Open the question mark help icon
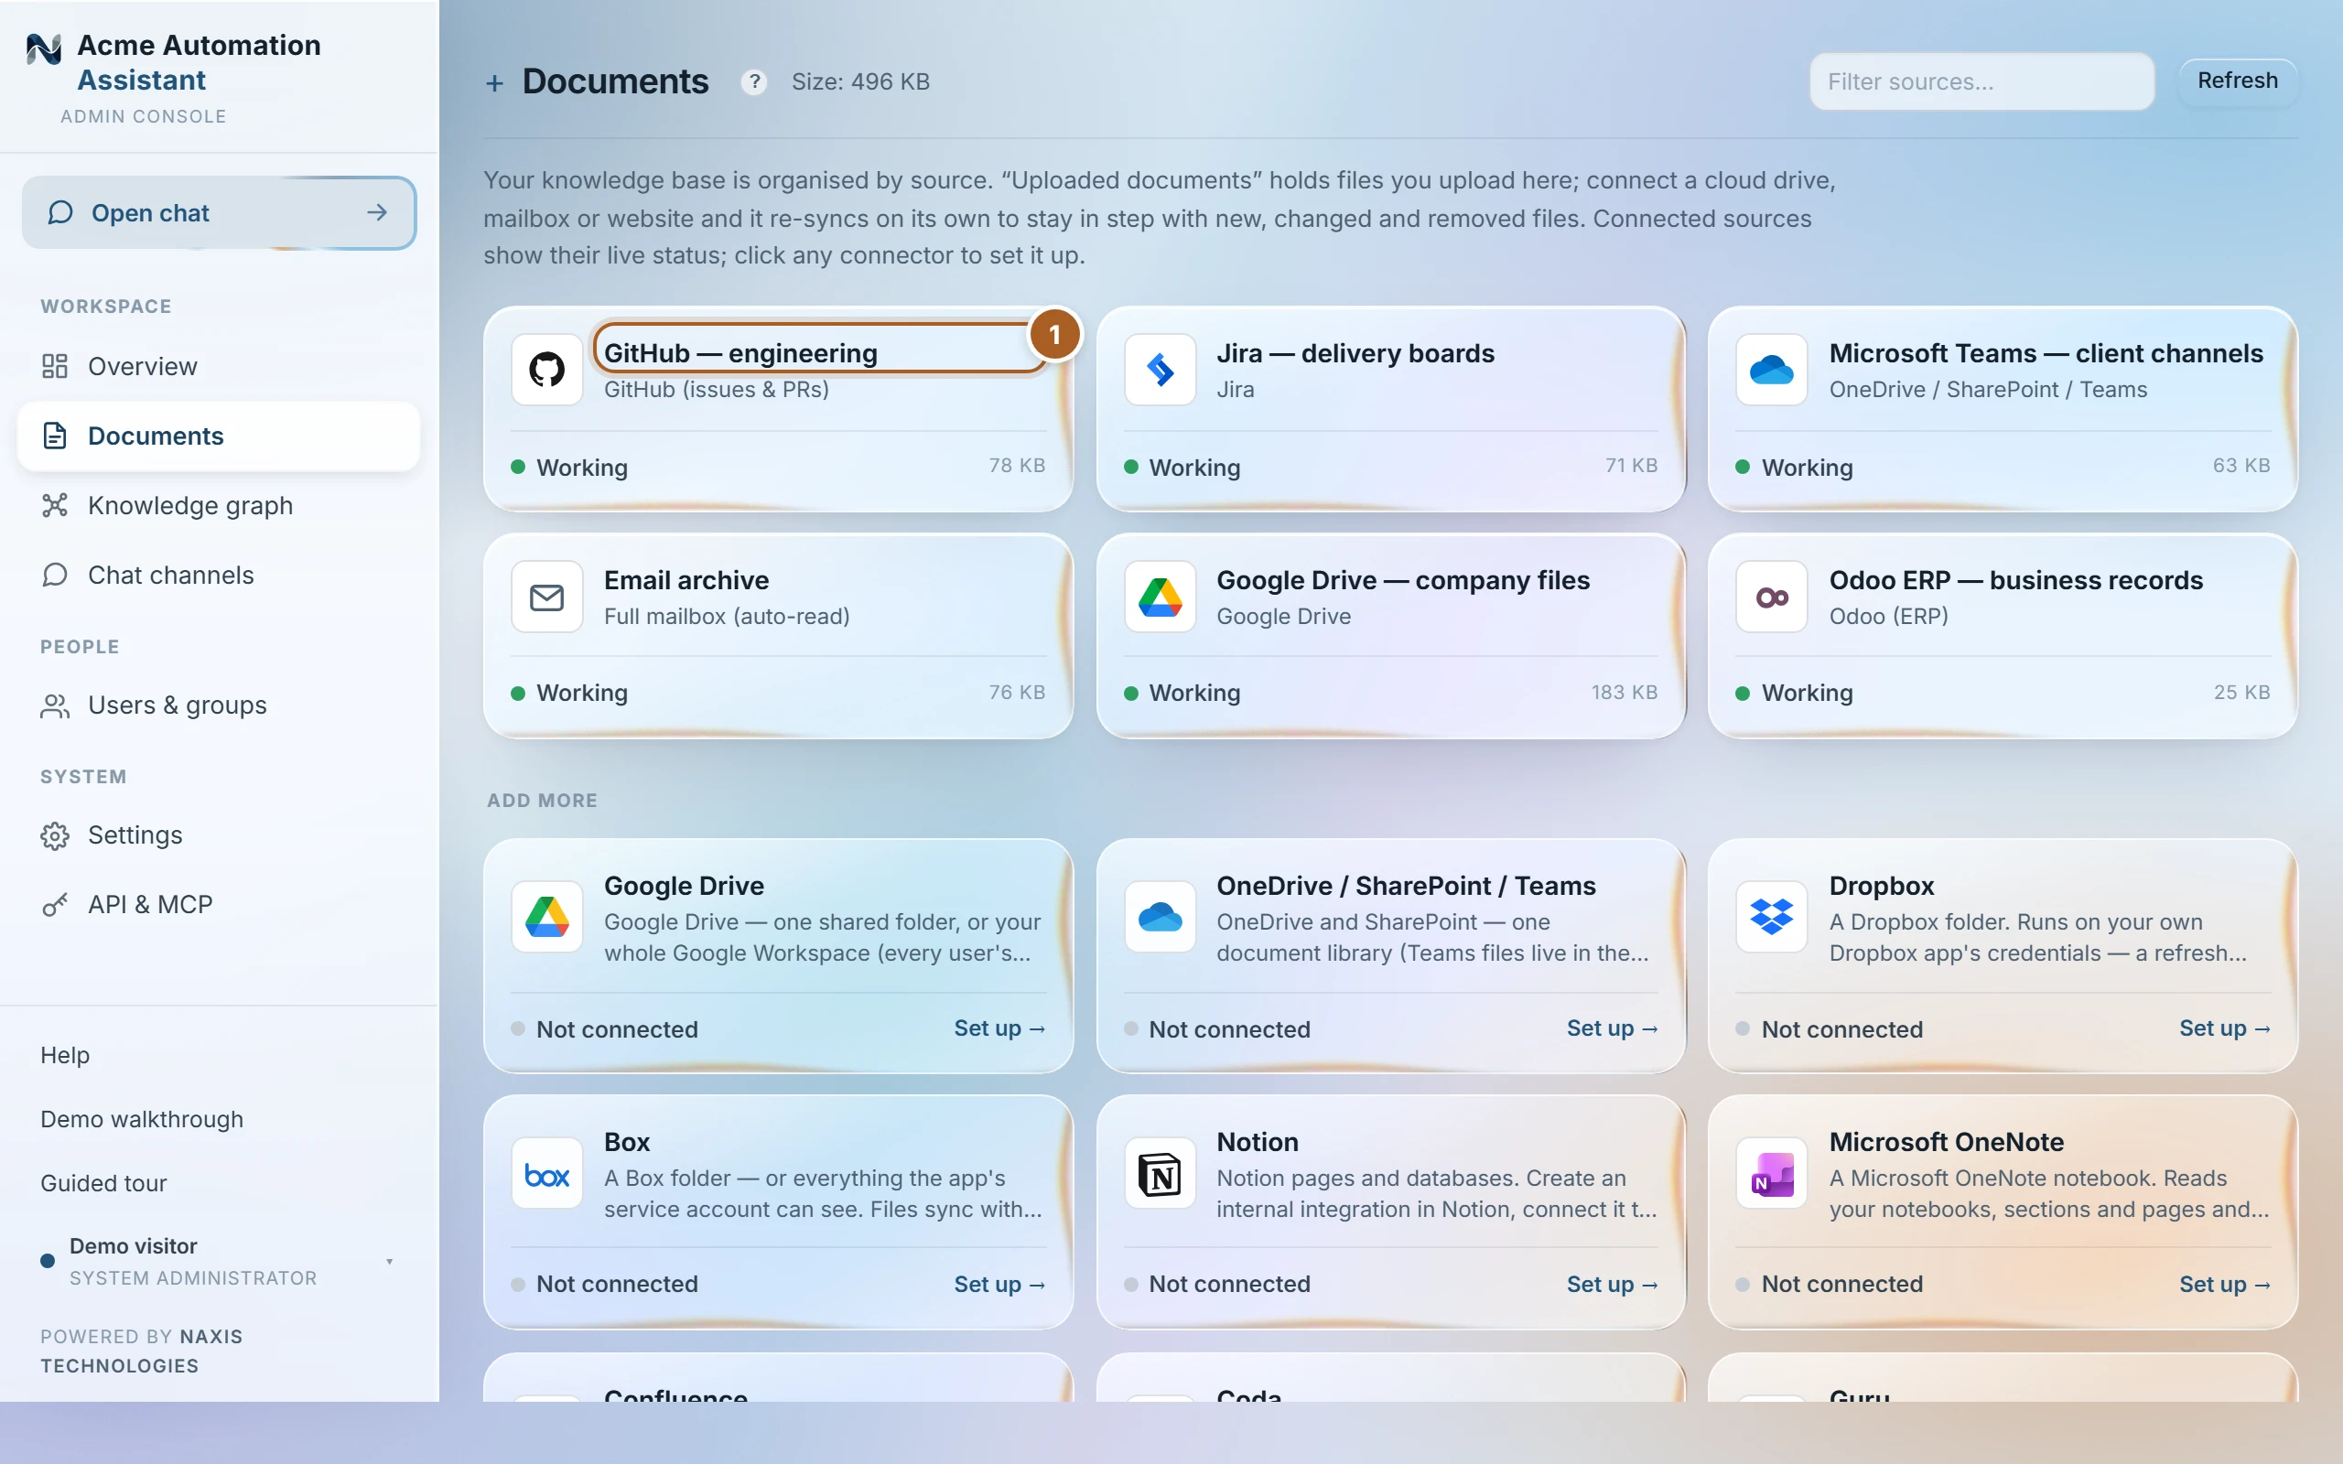The image size is (2343, 1464). click(x=754, y=82)
